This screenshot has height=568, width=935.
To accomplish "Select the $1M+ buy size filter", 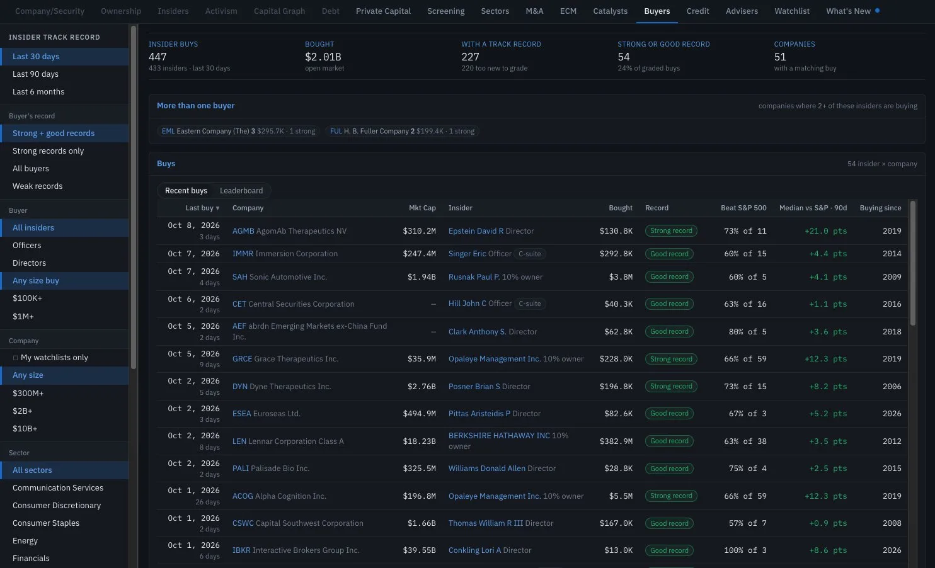I will 64,317.
